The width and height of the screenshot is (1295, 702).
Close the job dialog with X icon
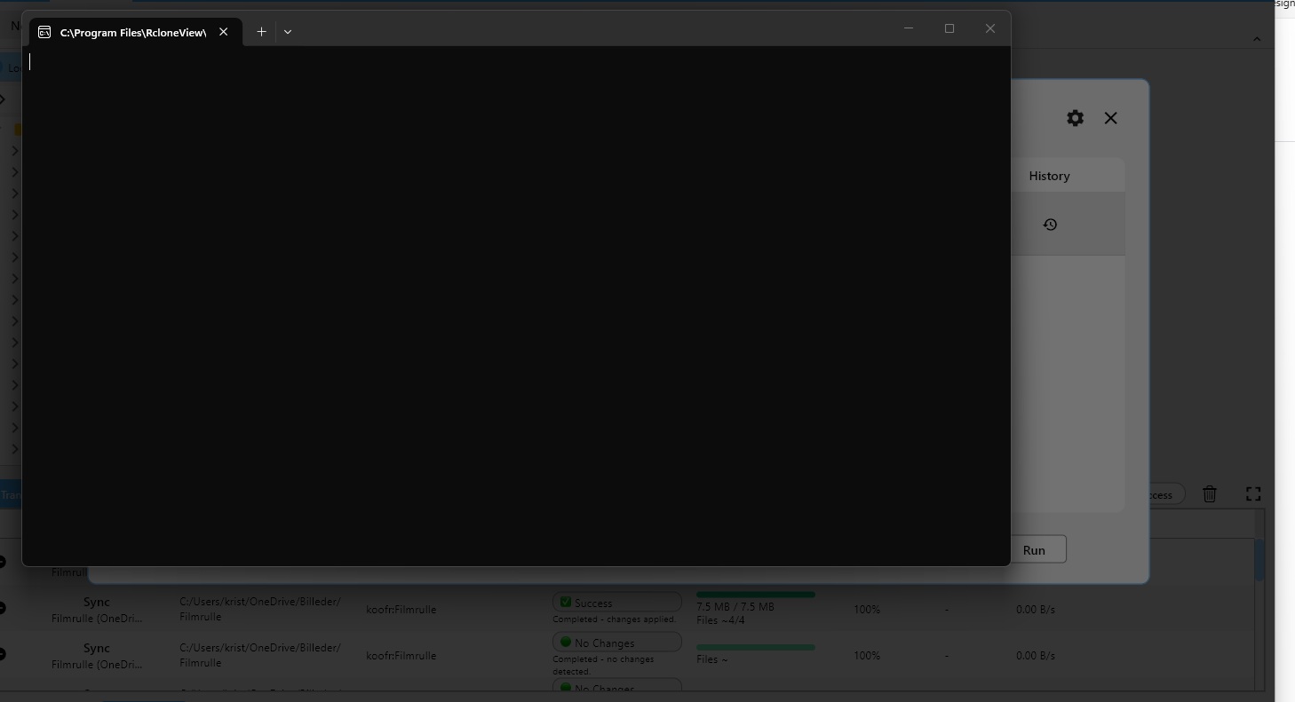click(x=1110, y=118)
